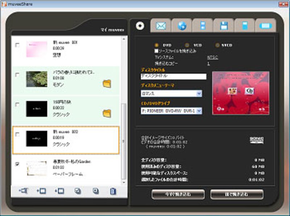Select the VCD radio button

(x=187, y=45)
